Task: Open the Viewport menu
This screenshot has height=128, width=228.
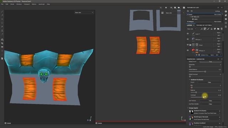Action: (x=27, y=4)
